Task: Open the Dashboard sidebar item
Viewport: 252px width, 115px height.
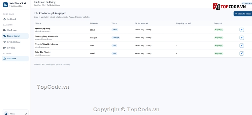Action: coord(15,19)
